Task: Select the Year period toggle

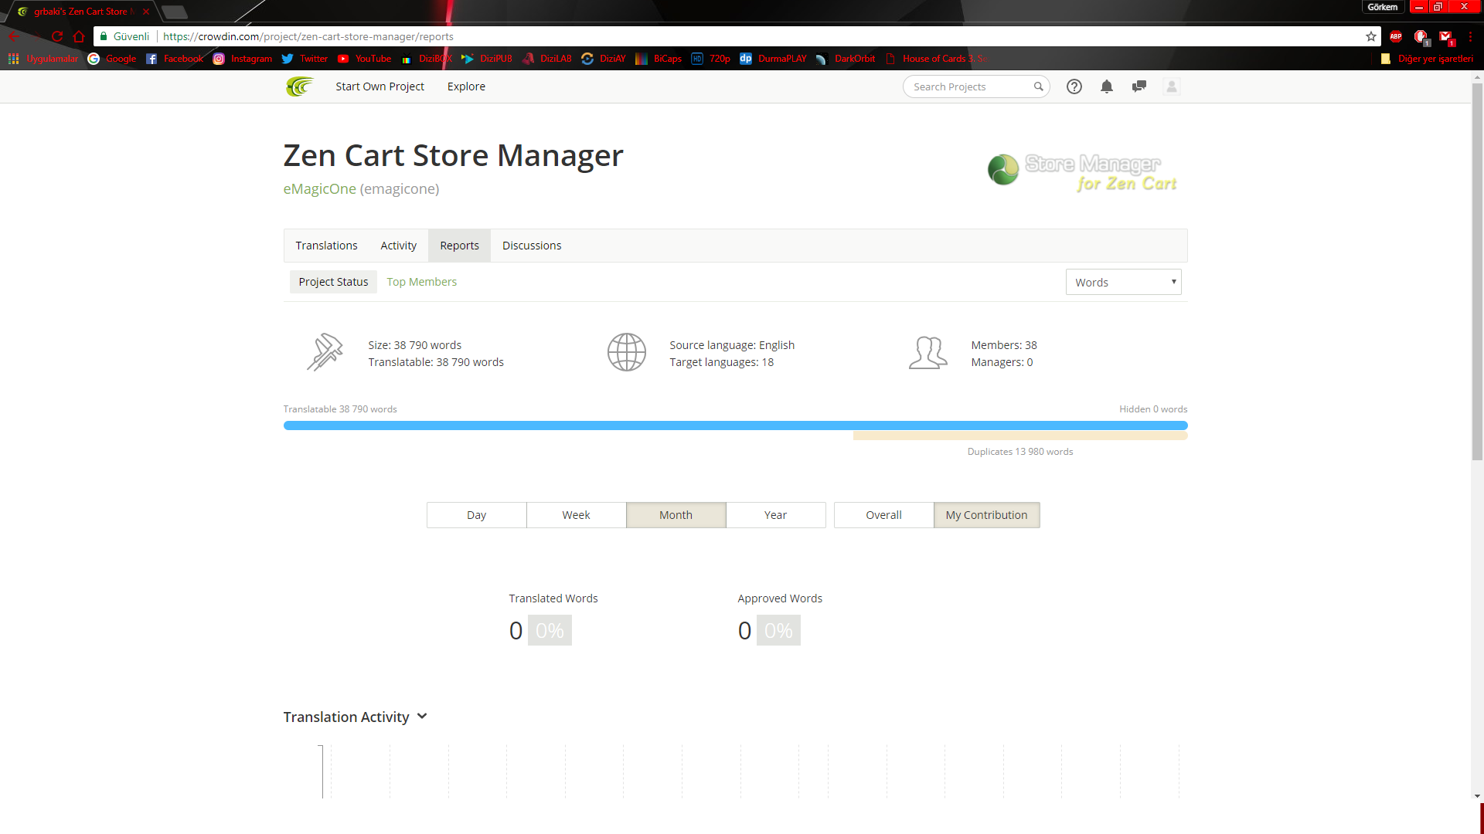Action: [x=775, y=515]
